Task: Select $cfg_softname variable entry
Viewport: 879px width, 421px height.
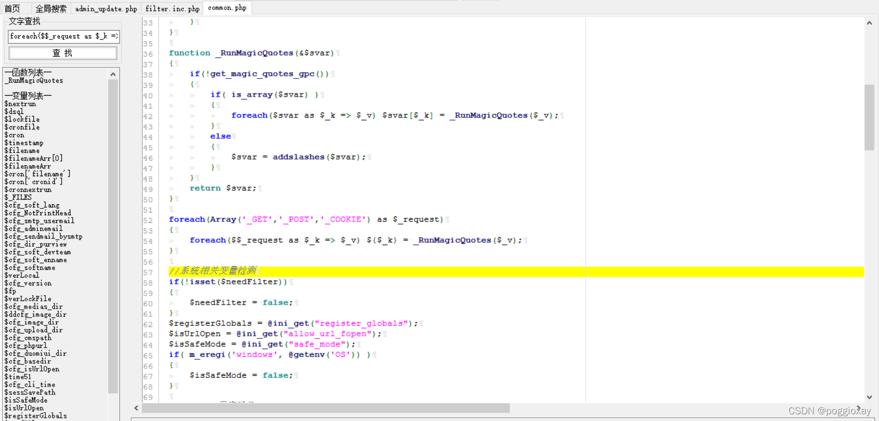Action: 30,268
